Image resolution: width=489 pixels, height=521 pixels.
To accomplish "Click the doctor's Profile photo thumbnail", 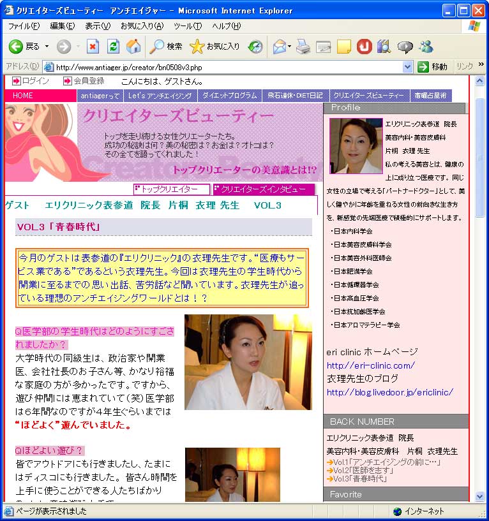I will click(356, 146).
